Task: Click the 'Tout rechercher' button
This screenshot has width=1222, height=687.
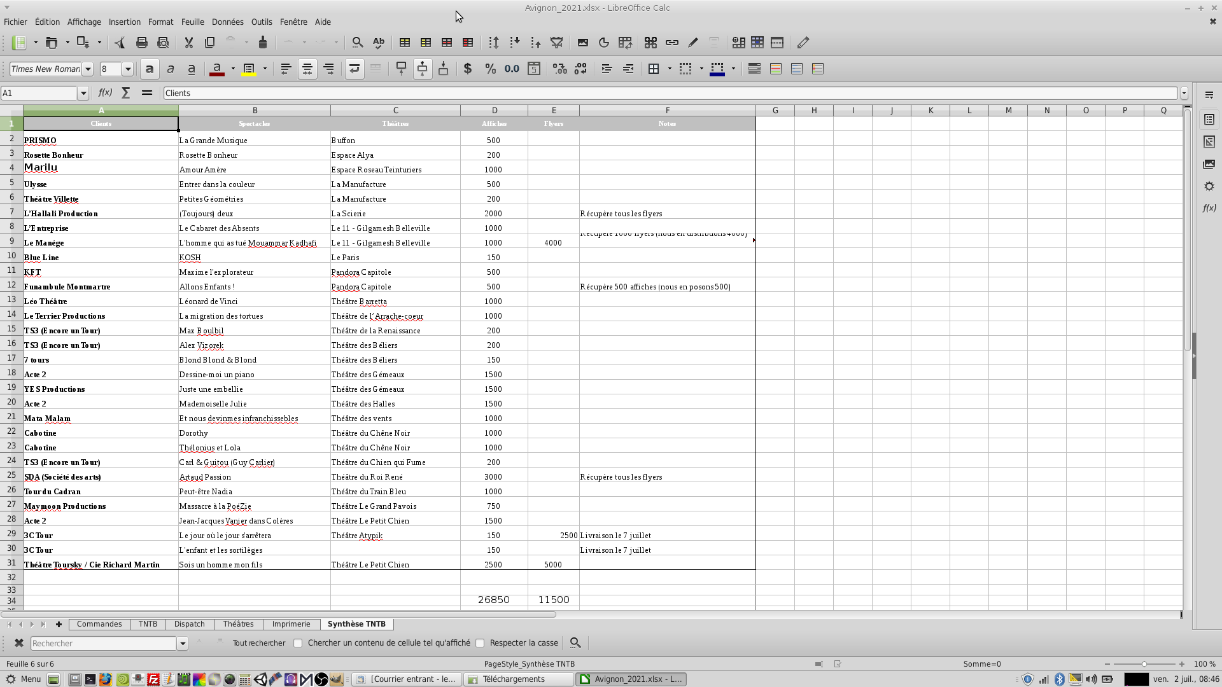Action: coord(258,643)
